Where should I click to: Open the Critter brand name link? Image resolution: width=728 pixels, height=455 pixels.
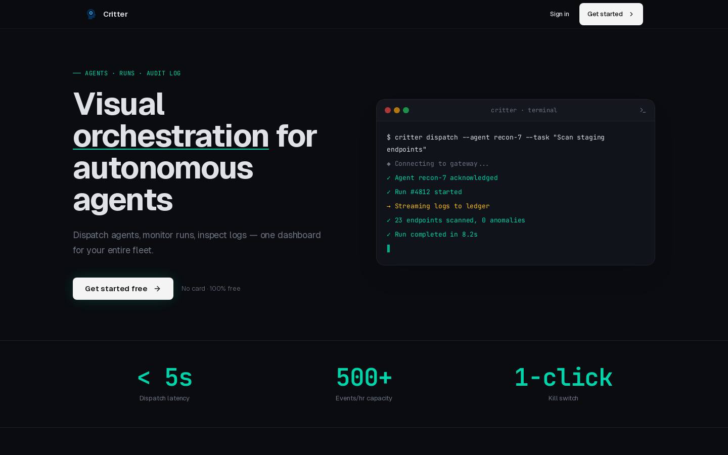pos(115,14)
